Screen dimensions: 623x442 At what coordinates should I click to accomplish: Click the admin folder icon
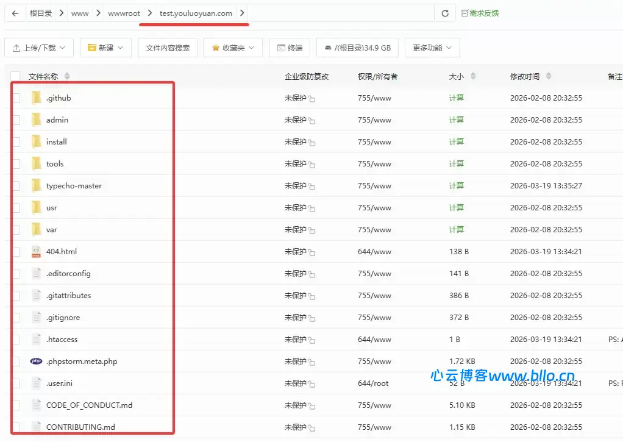(x=36, y=119)
